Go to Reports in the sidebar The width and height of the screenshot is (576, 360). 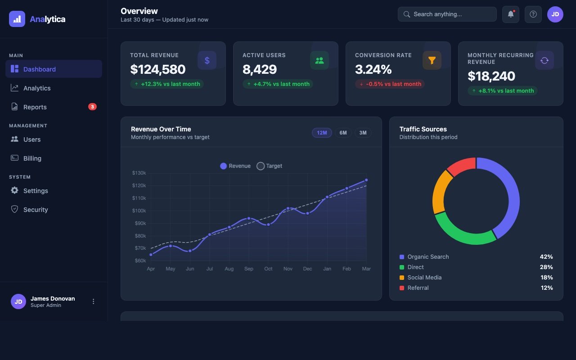point(35,107)
